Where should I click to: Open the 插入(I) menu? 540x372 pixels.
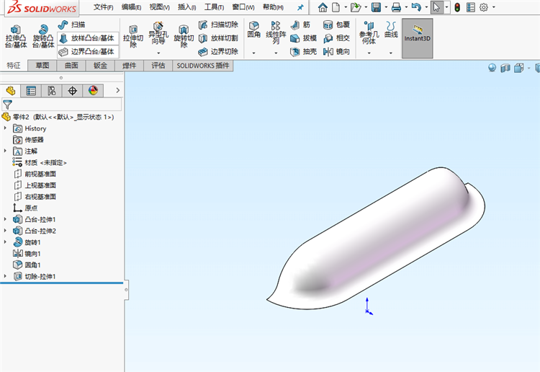point(186,7)
